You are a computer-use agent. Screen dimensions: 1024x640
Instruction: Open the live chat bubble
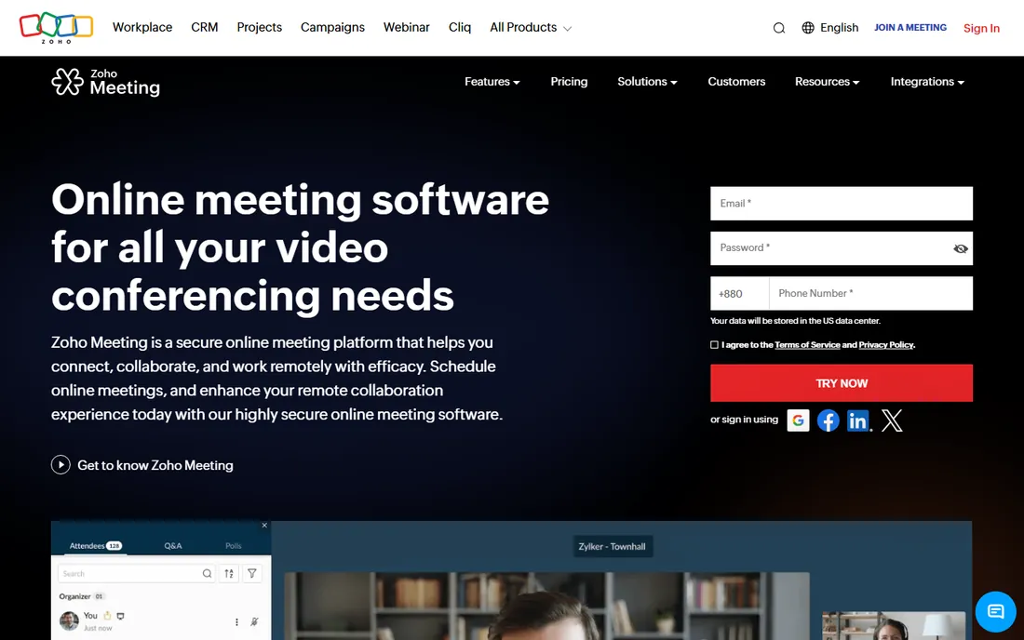pos(995,611)
